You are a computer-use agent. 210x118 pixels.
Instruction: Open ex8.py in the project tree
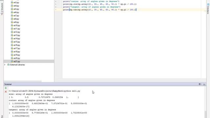click(x=16, y=19)
